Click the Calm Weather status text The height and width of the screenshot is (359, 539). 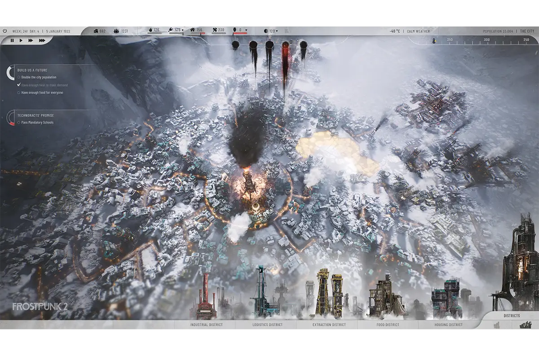419,31
